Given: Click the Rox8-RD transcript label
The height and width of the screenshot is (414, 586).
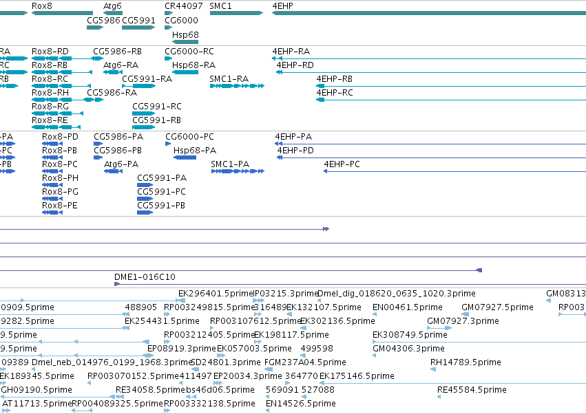Looking at the screenshot, I should tap(50, 51).
